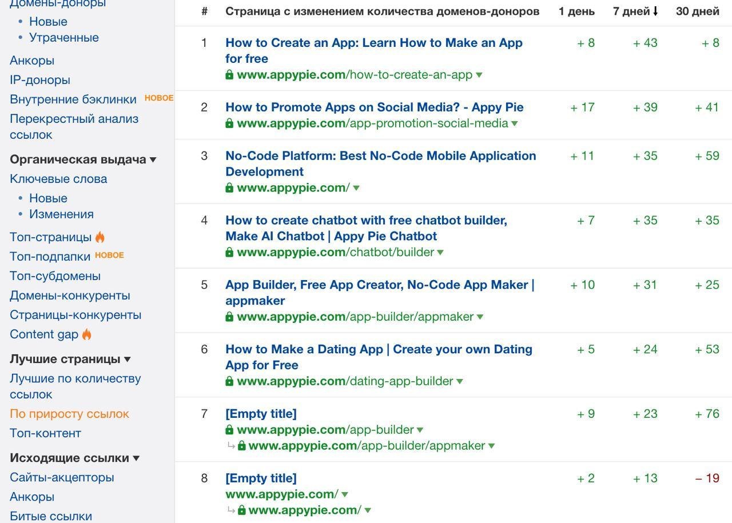Open dropdown arrow after chatbot/builder URL
This screenshot has width=732, height=523.
(x=440, y=253)
